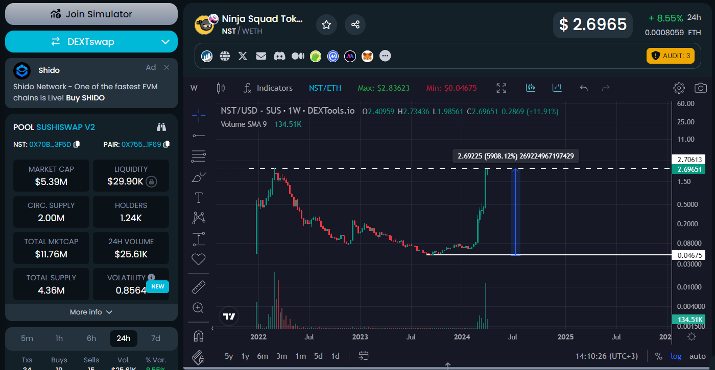Select the trend line drawing tool
This screenshot has height=370, width=715.
pos(199,135)
